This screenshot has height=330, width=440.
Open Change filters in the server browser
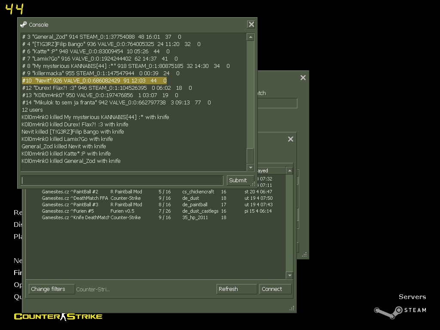tap(52, 289)
